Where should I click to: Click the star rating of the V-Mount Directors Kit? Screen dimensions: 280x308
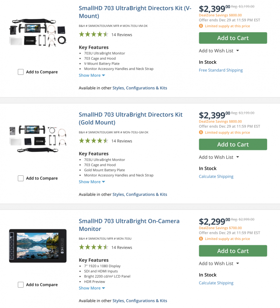point(93,34)
